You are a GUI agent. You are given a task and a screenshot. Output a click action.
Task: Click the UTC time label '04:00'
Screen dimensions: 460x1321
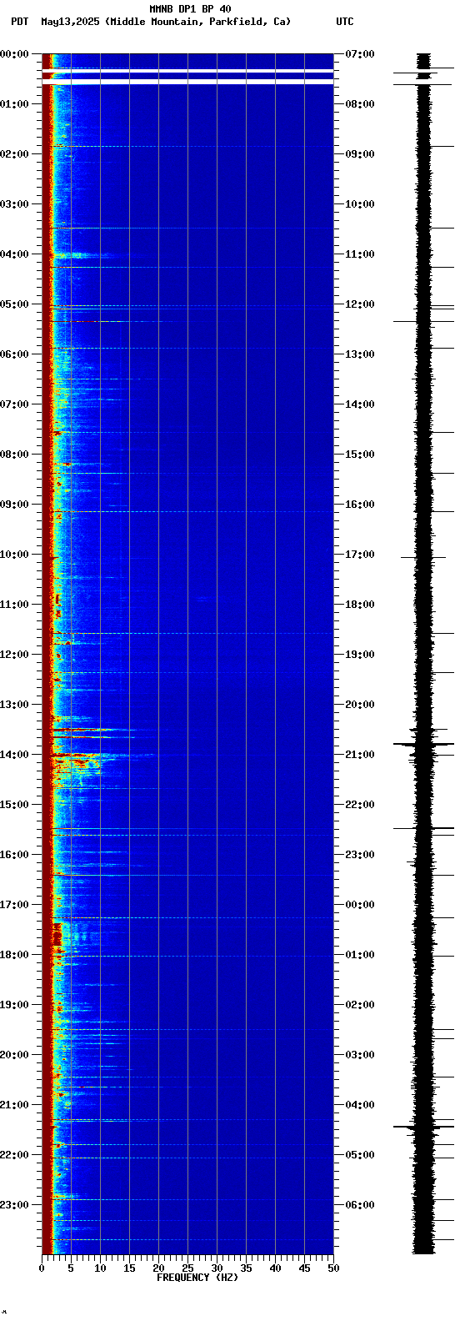[360, 1105]
